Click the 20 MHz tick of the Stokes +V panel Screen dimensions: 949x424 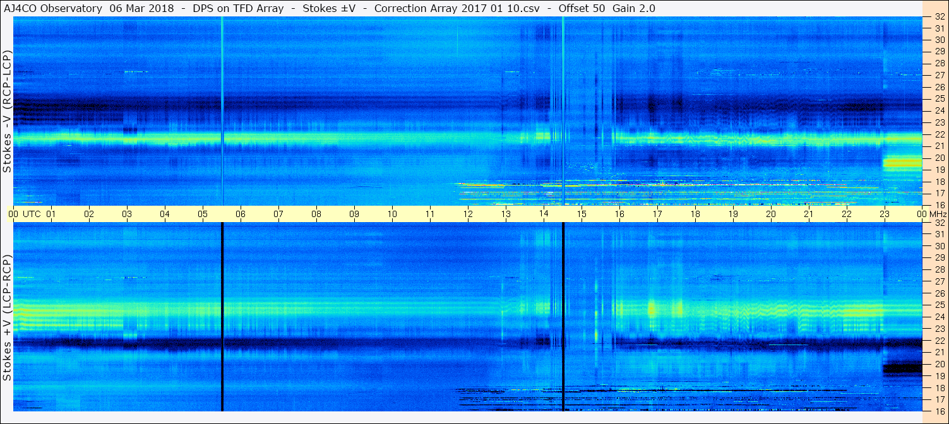(939, 364)
